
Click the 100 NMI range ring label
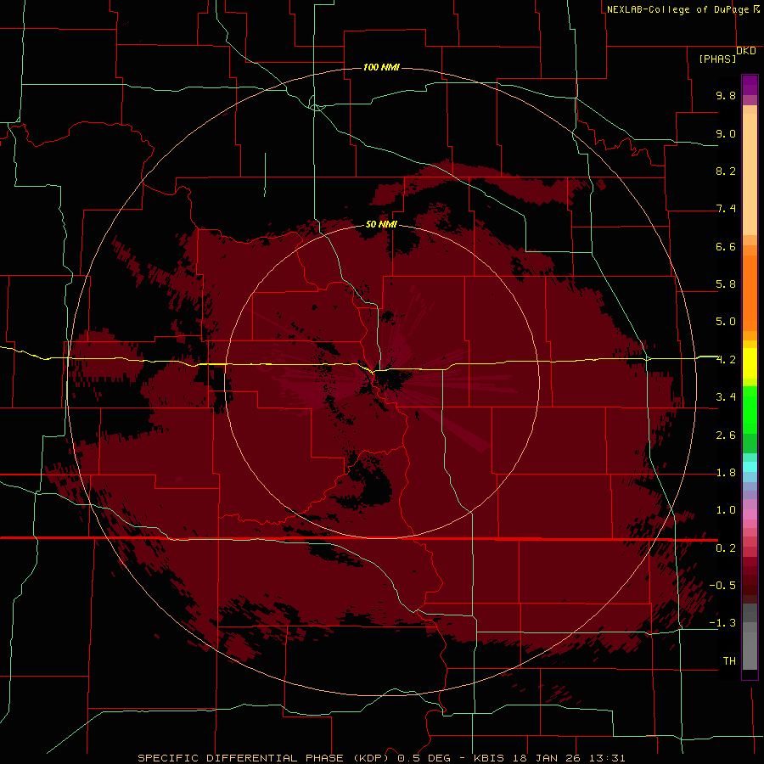coord(381,67)
